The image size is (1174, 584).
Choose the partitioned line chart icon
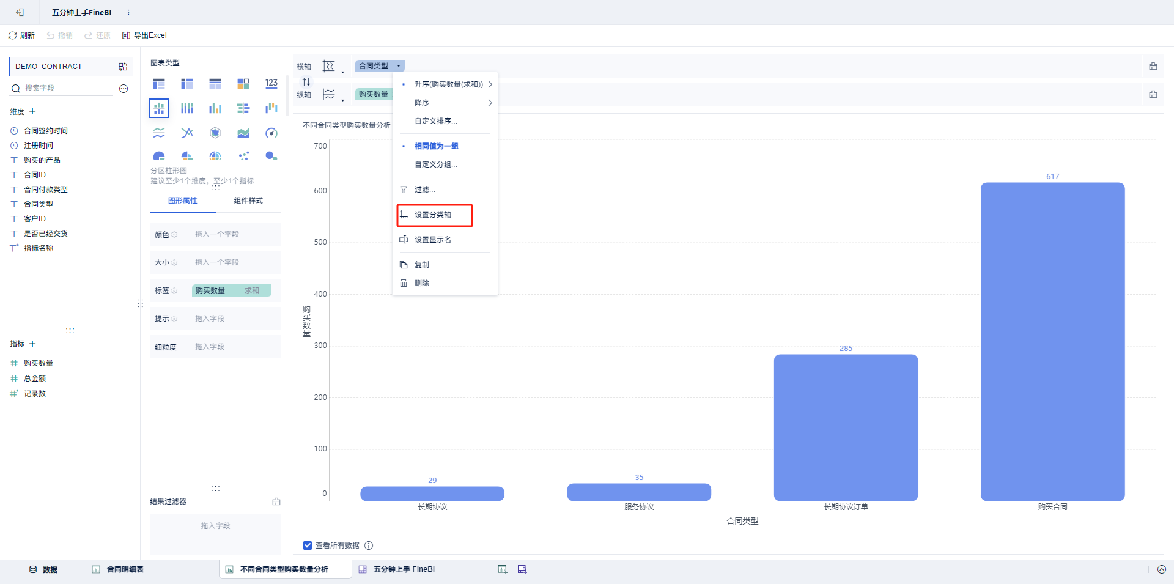tap(159, 133)
